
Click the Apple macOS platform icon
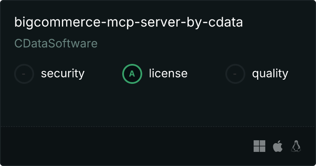[277, 146]
